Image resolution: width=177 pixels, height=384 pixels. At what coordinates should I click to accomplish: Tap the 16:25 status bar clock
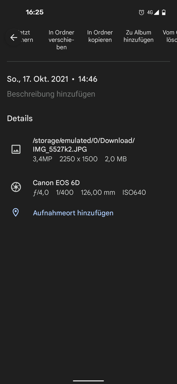pyautogui.click(x=34, y=12)
